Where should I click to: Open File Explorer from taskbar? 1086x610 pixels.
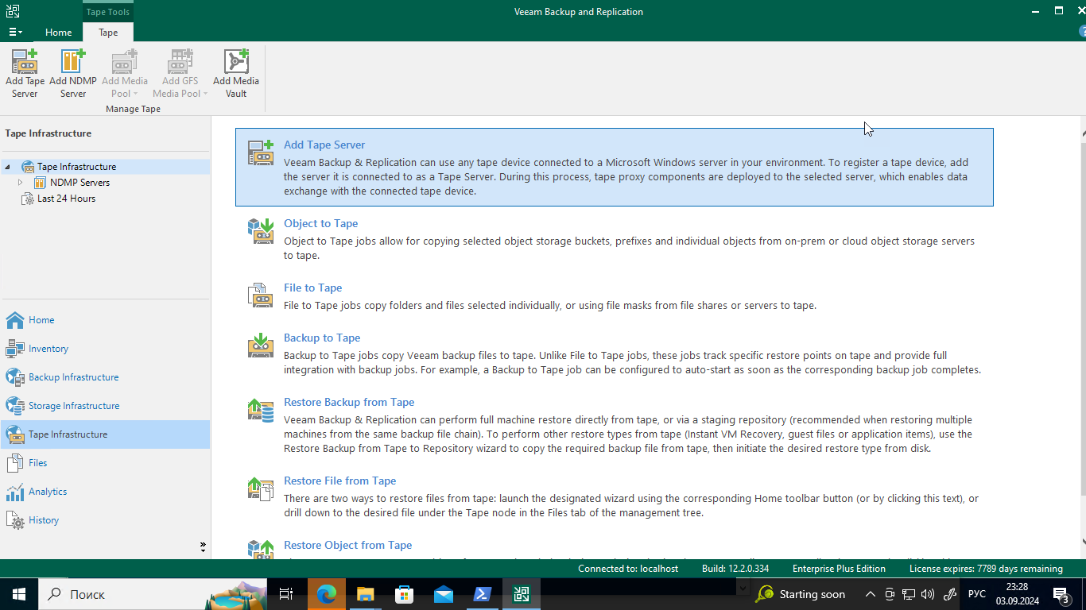(x=365, y=594)
